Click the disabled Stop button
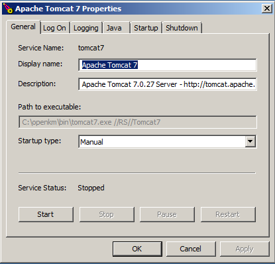 (107, 214)
